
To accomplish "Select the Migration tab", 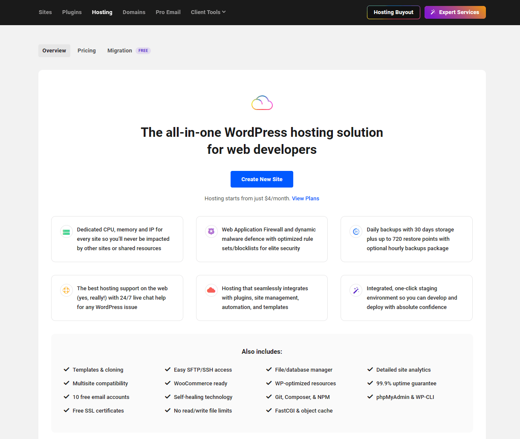I will coord(119,51).
